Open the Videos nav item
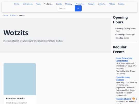The height and width of the screenshot is (104, 139). point(112,4)
